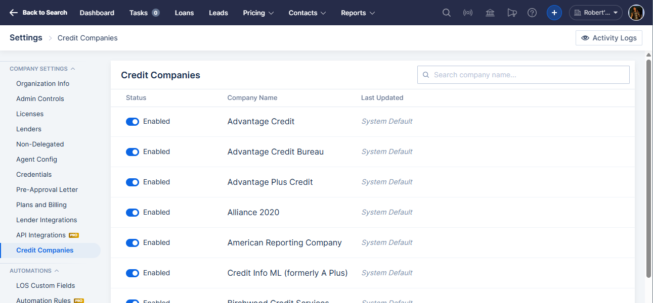Click the Credit Companies breadcrumb
Viewport: 653px width, 303px height.
pyautogui.click(x=88, y=38)
